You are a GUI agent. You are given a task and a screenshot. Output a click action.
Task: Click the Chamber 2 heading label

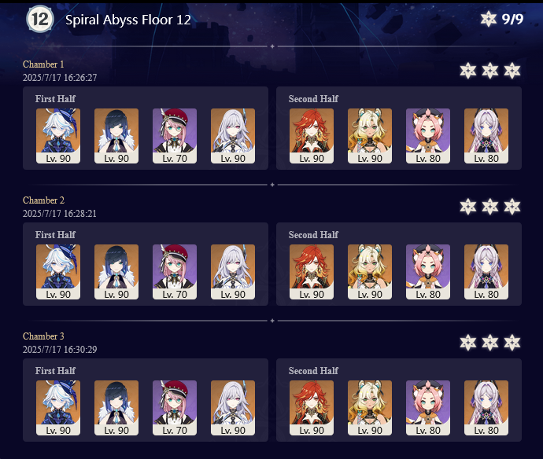pyautogui.click(x=43, y=200)
